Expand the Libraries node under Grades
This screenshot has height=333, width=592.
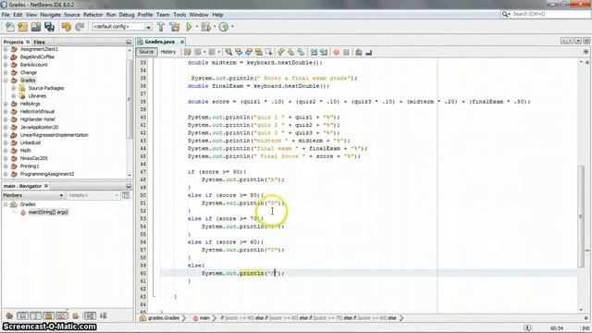pos(14,96)
